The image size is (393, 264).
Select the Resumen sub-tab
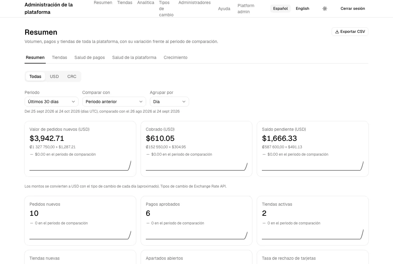click(x=35, y=57)
